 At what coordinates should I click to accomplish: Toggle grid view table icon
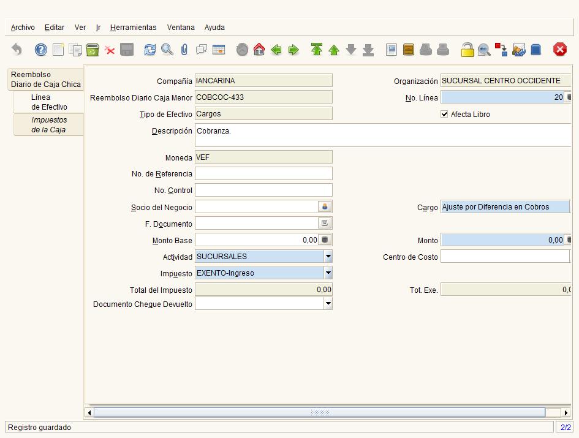tap(219, 50)
